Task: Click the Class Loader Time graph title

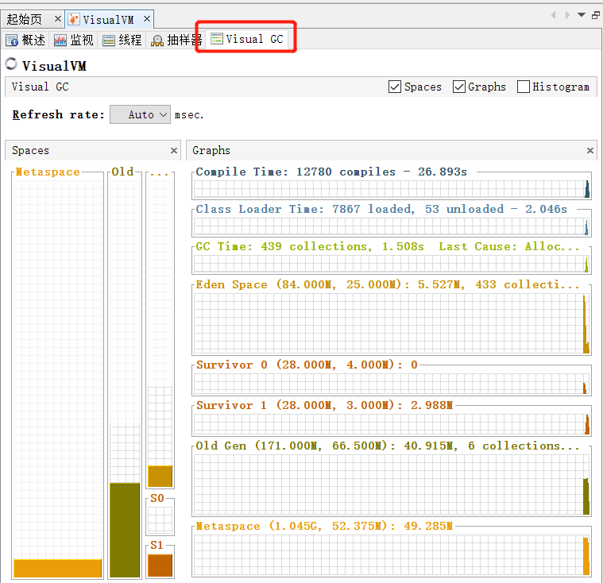Action: [x=381, y=209]
